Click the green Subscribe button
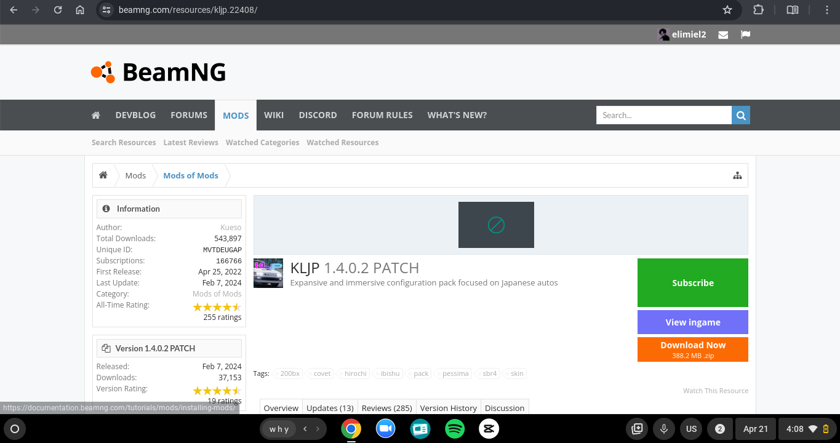 tap(693, 282)
